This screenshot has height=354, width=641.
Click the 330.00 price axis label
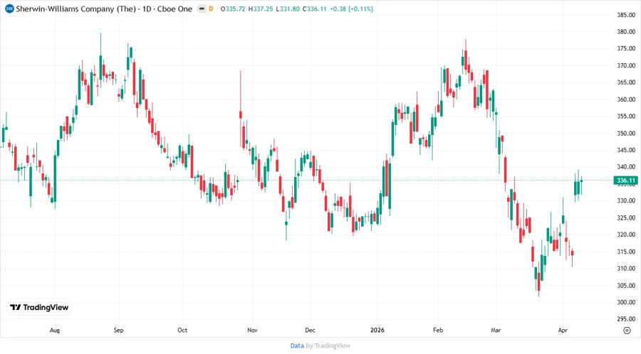pyautogui.click(x=626, y=200)
